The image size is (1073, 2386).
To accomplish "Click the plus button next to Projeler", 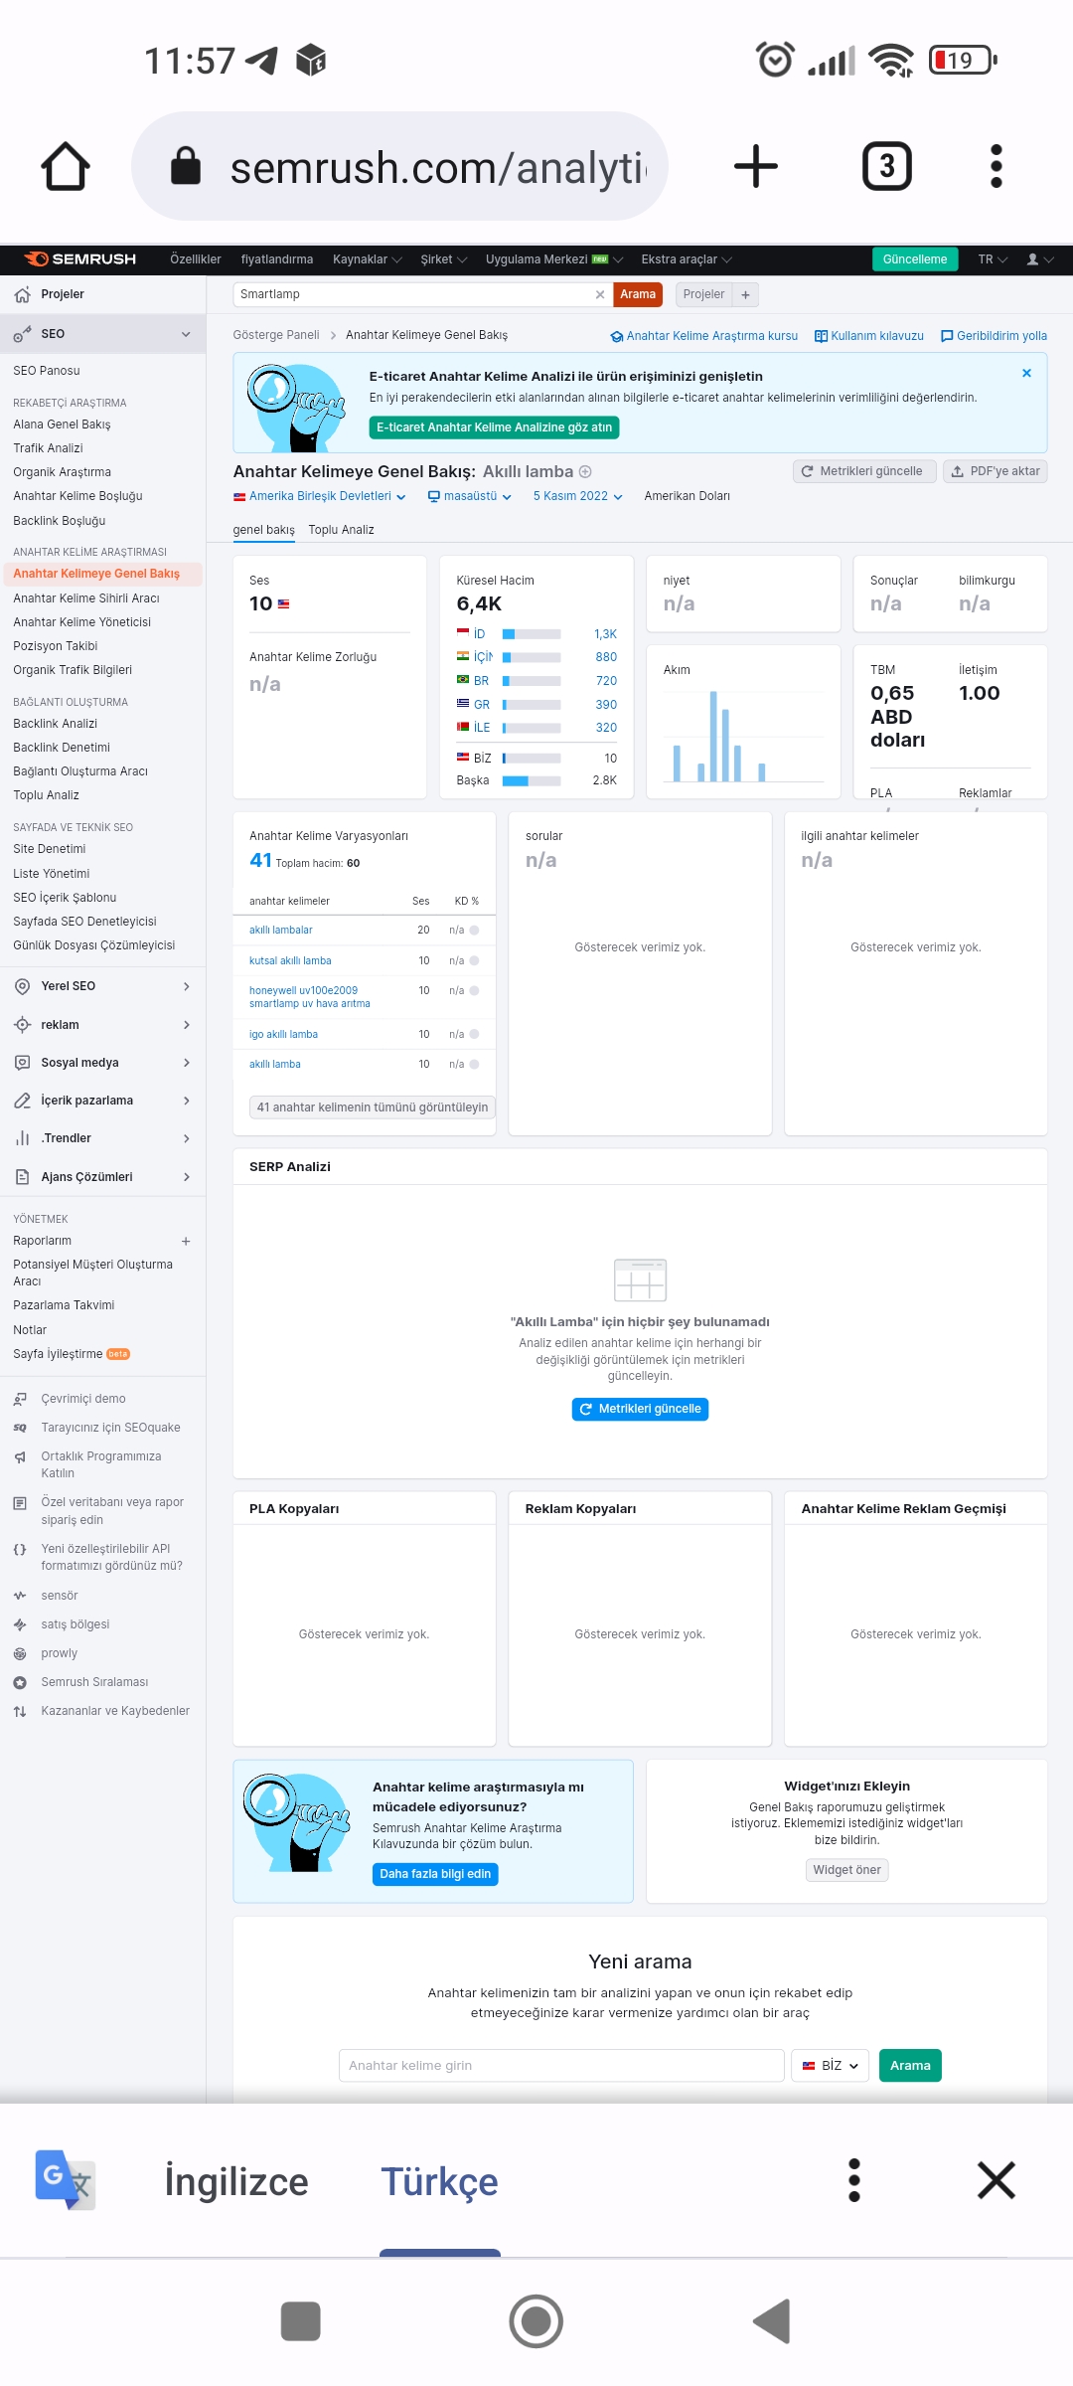I will tap(745, 294).
